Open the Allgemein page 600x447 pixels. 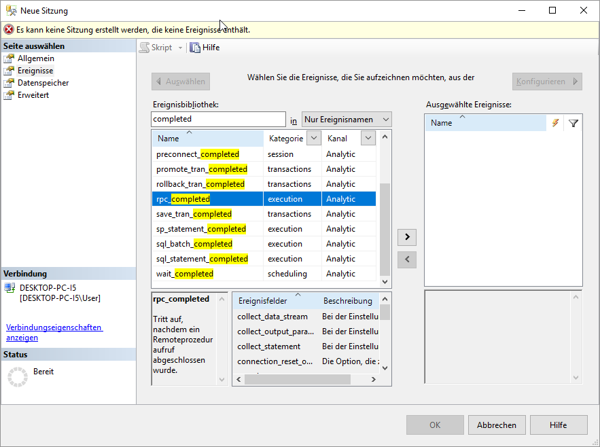tap(35, 58)
